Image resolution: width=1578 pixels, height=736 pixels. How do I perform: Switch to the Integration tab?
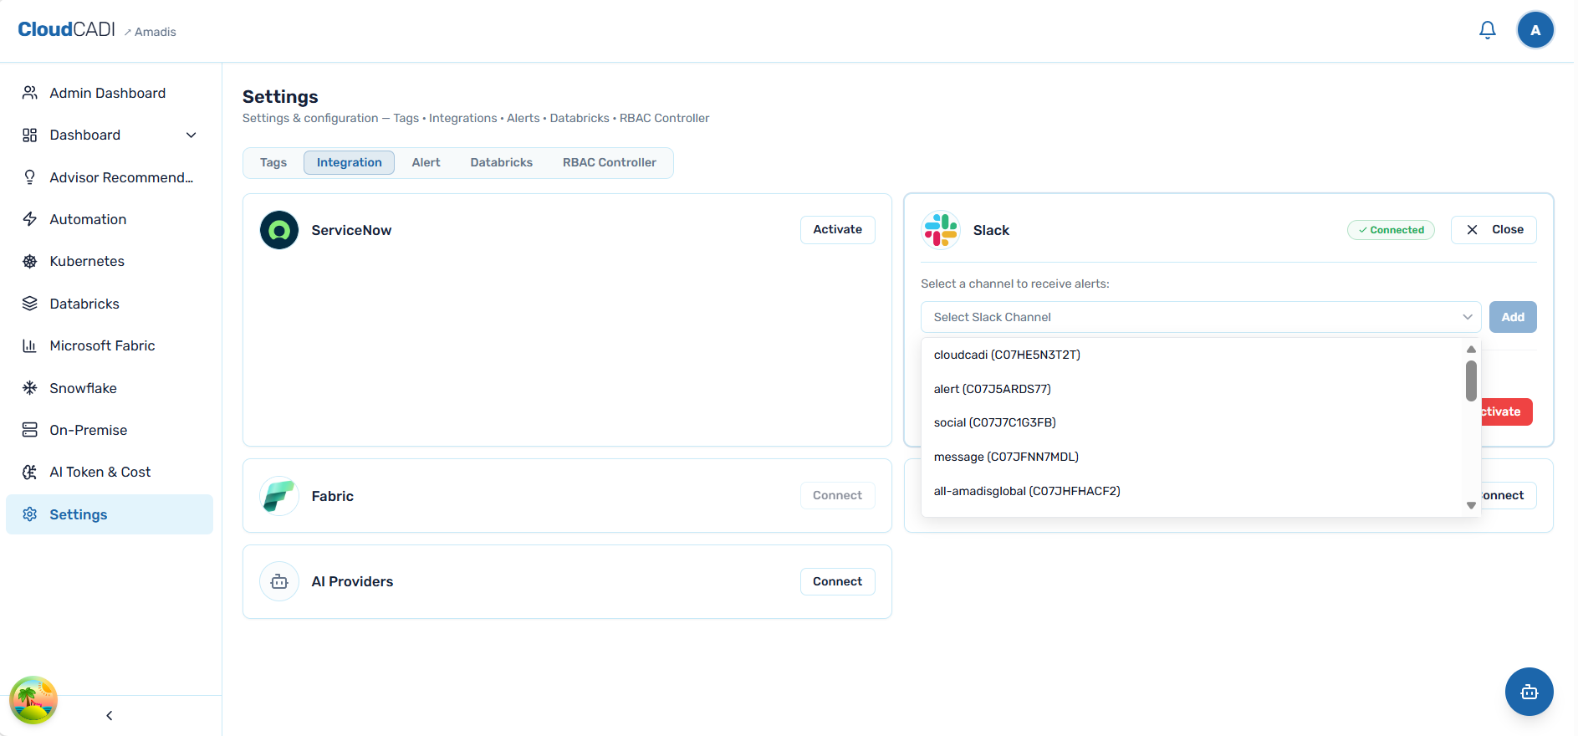coord(350,162)
